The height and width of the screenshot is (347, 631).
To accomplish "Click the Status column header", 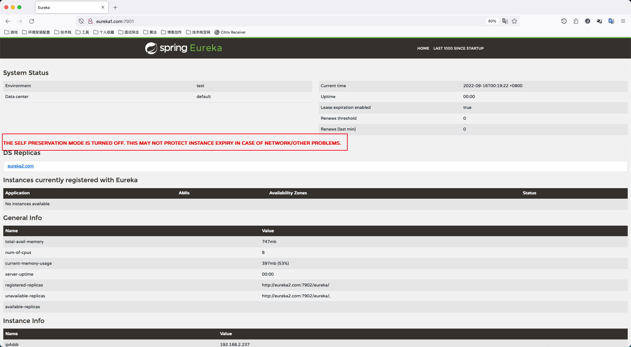I will pyautogui.click(x=529, y=193).
